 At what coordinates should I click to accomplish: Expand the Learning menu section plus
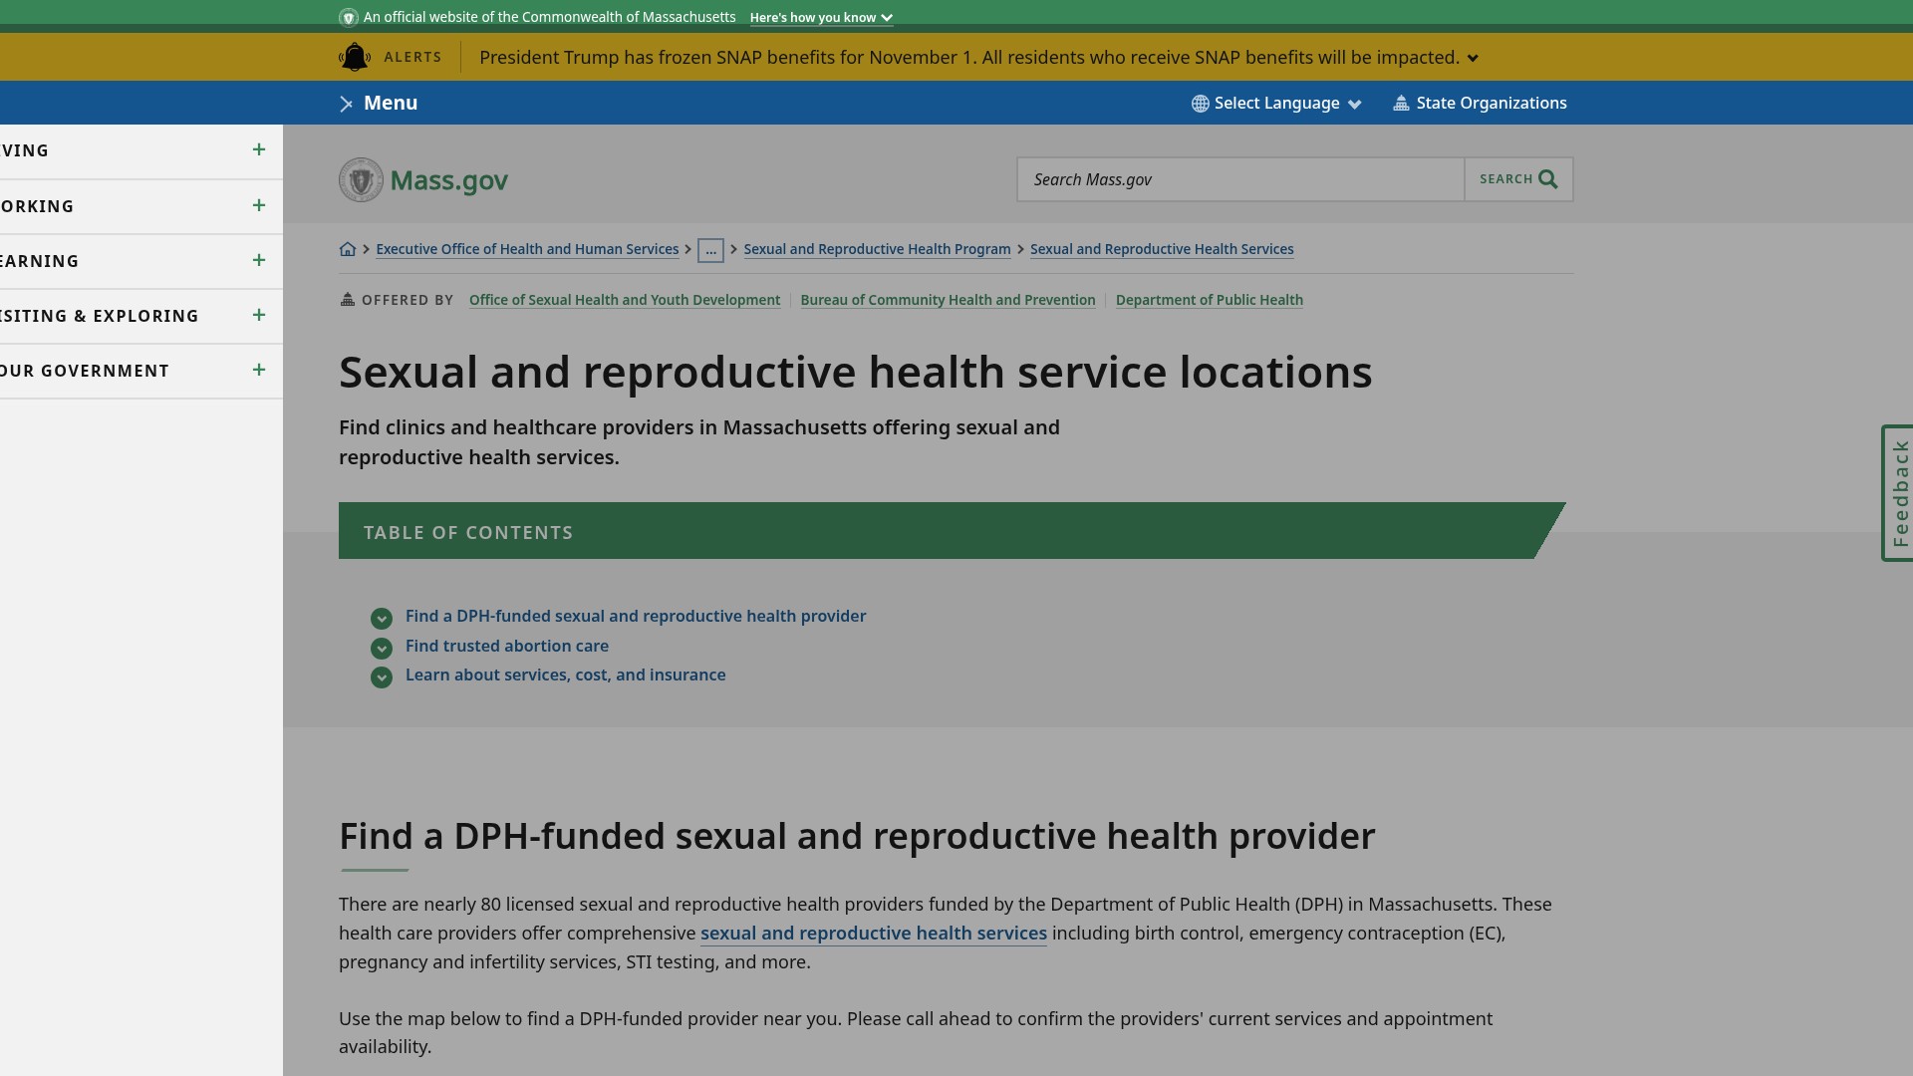[x=259, y=260]
